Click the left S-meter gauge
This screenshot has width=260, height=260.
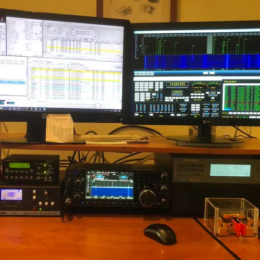point(198,85)
